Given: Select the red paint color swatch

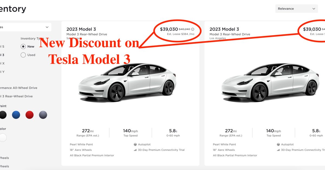Looking at the screenshot, I should coord(30,115).
